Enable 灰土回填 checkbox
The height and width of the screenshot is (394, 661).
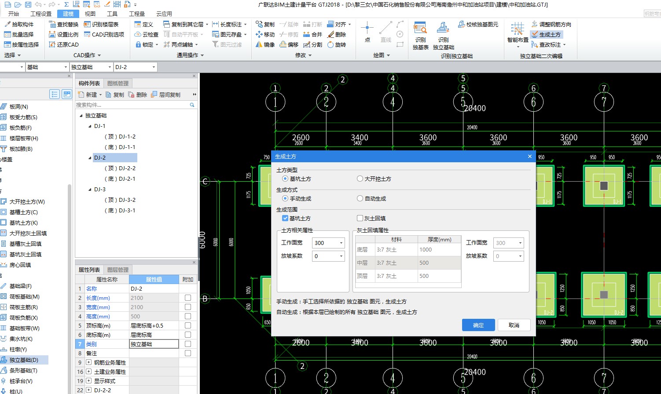360,218
